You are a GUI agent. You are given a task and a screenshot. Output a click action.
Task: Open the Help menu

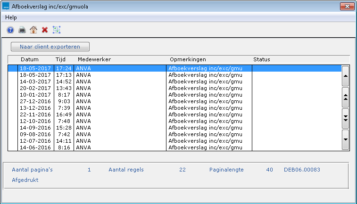[x=11, y=17]
